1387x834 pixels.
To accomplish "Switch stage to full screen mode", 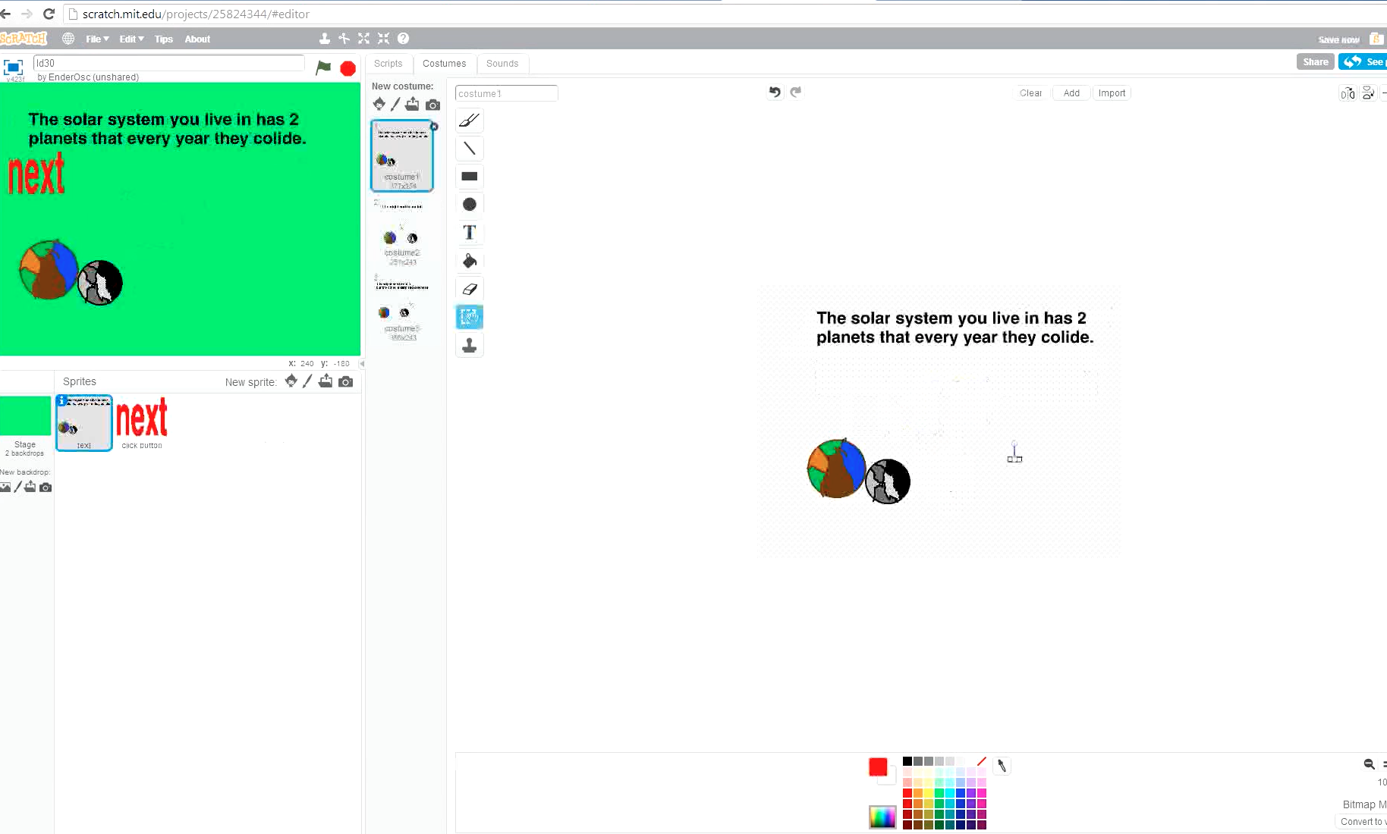I will tap(13, 67).
